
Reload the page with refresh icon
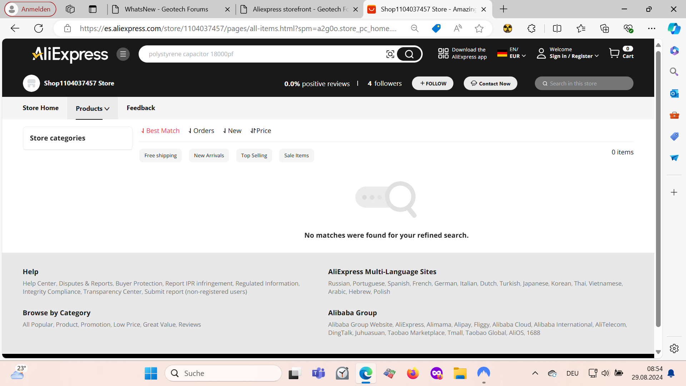39,28
